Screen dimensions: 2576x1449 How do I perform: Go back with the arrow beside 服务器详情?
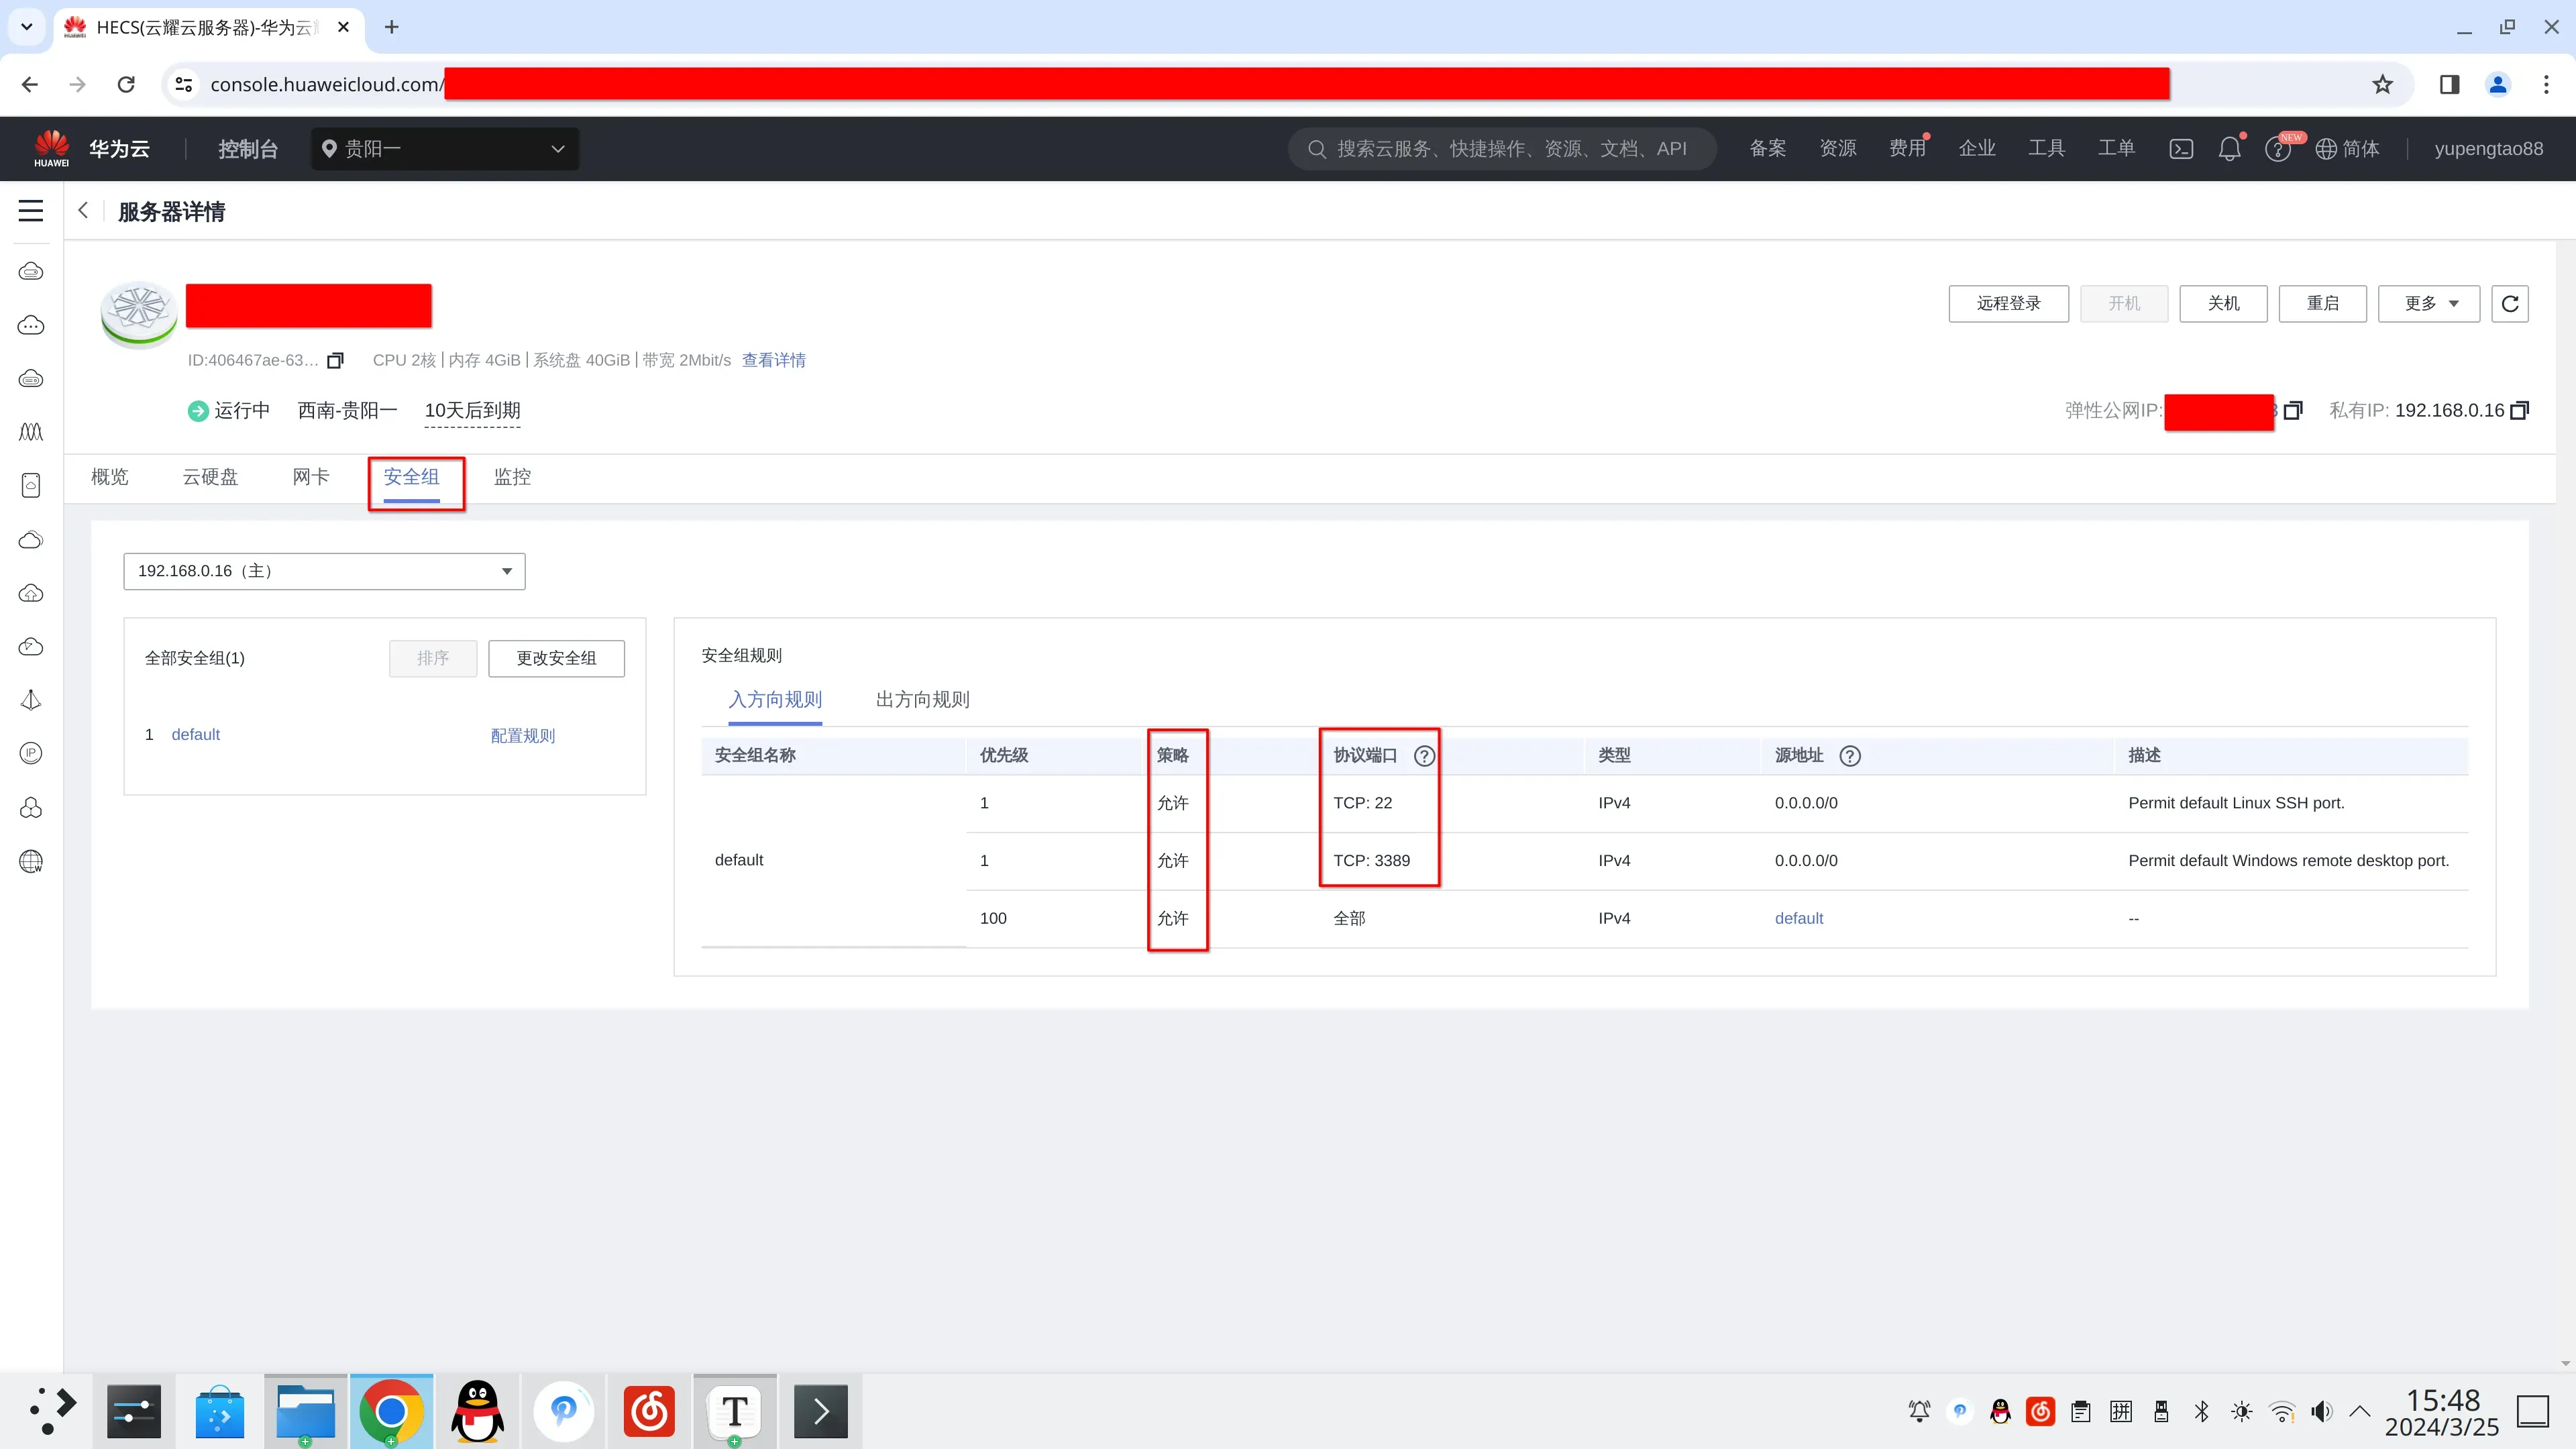click(83, 210)
